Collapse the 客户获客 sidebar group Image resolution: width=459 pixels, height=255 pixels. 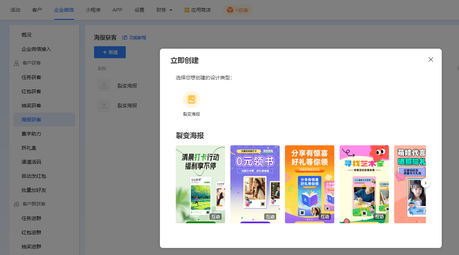31,63
